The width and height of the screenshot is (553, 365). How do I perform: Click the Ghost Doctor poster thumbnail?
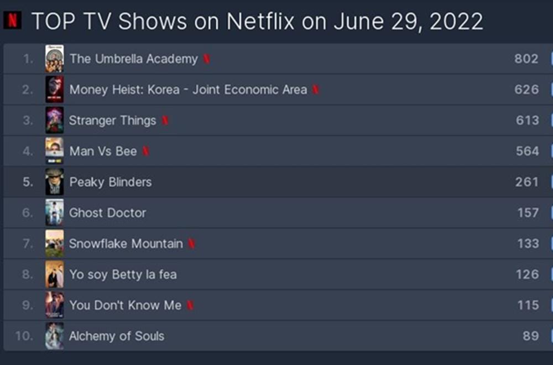(x=54, y=212)
